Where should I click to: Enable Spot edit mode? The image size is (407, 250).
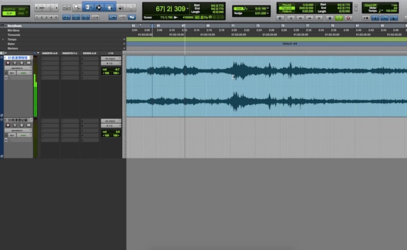pos(22,9)
